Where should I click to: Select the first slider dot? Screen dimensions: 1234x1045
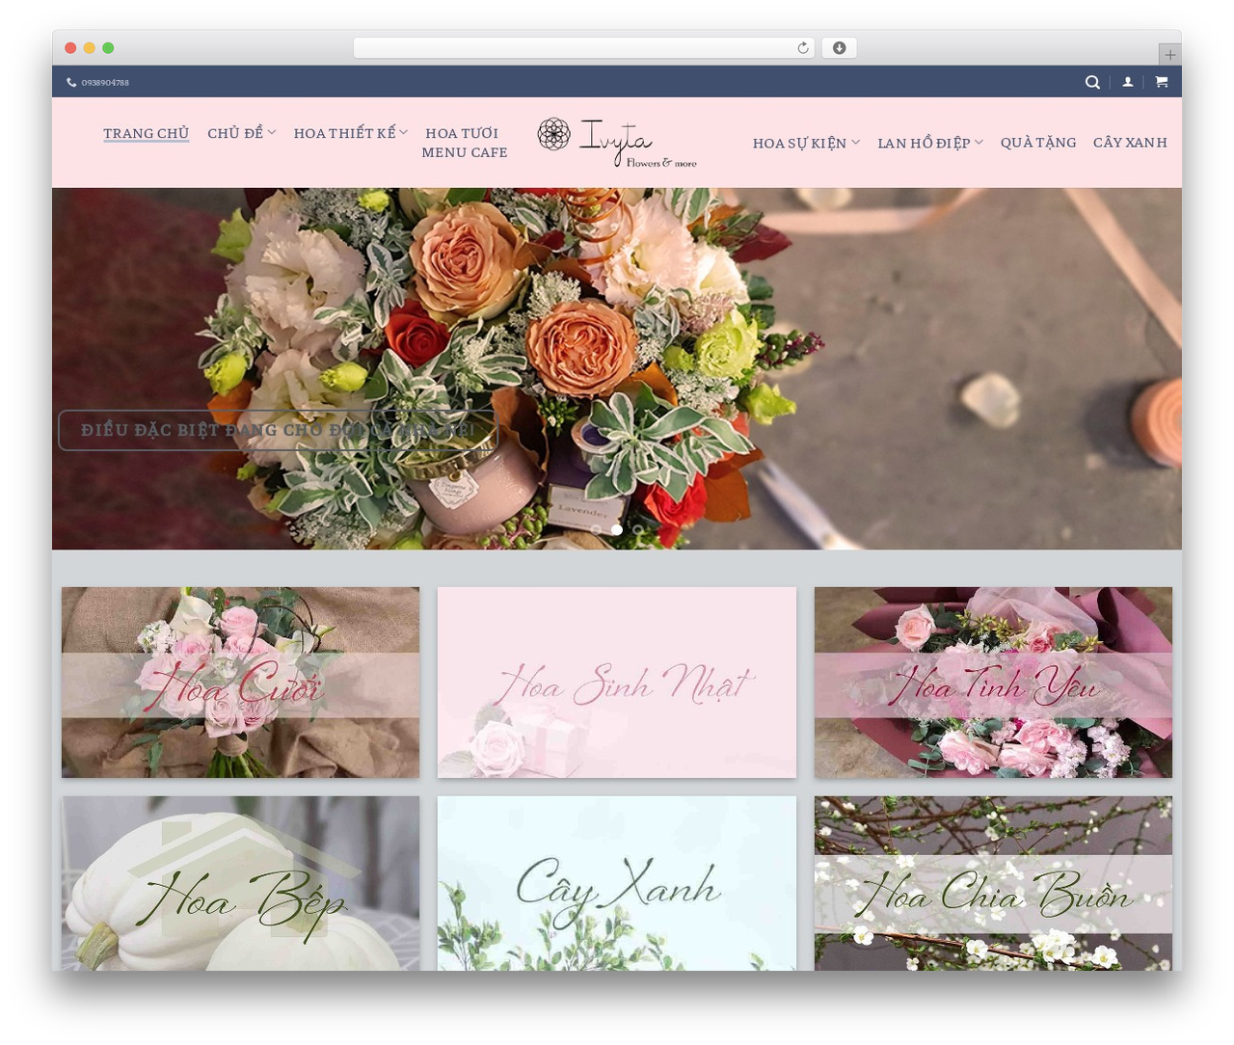[x=596, y=529]
